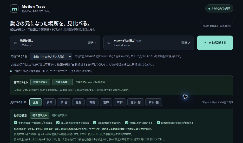Screen dimensions: 243x143
Task: Select the 左手・指 body part tab
Action: 136,102
